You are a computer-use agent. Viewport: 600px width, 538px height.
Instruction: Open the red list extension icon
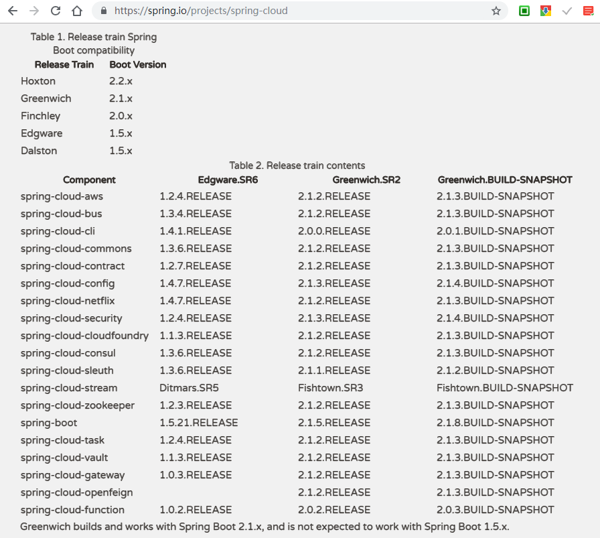point(588,11)
